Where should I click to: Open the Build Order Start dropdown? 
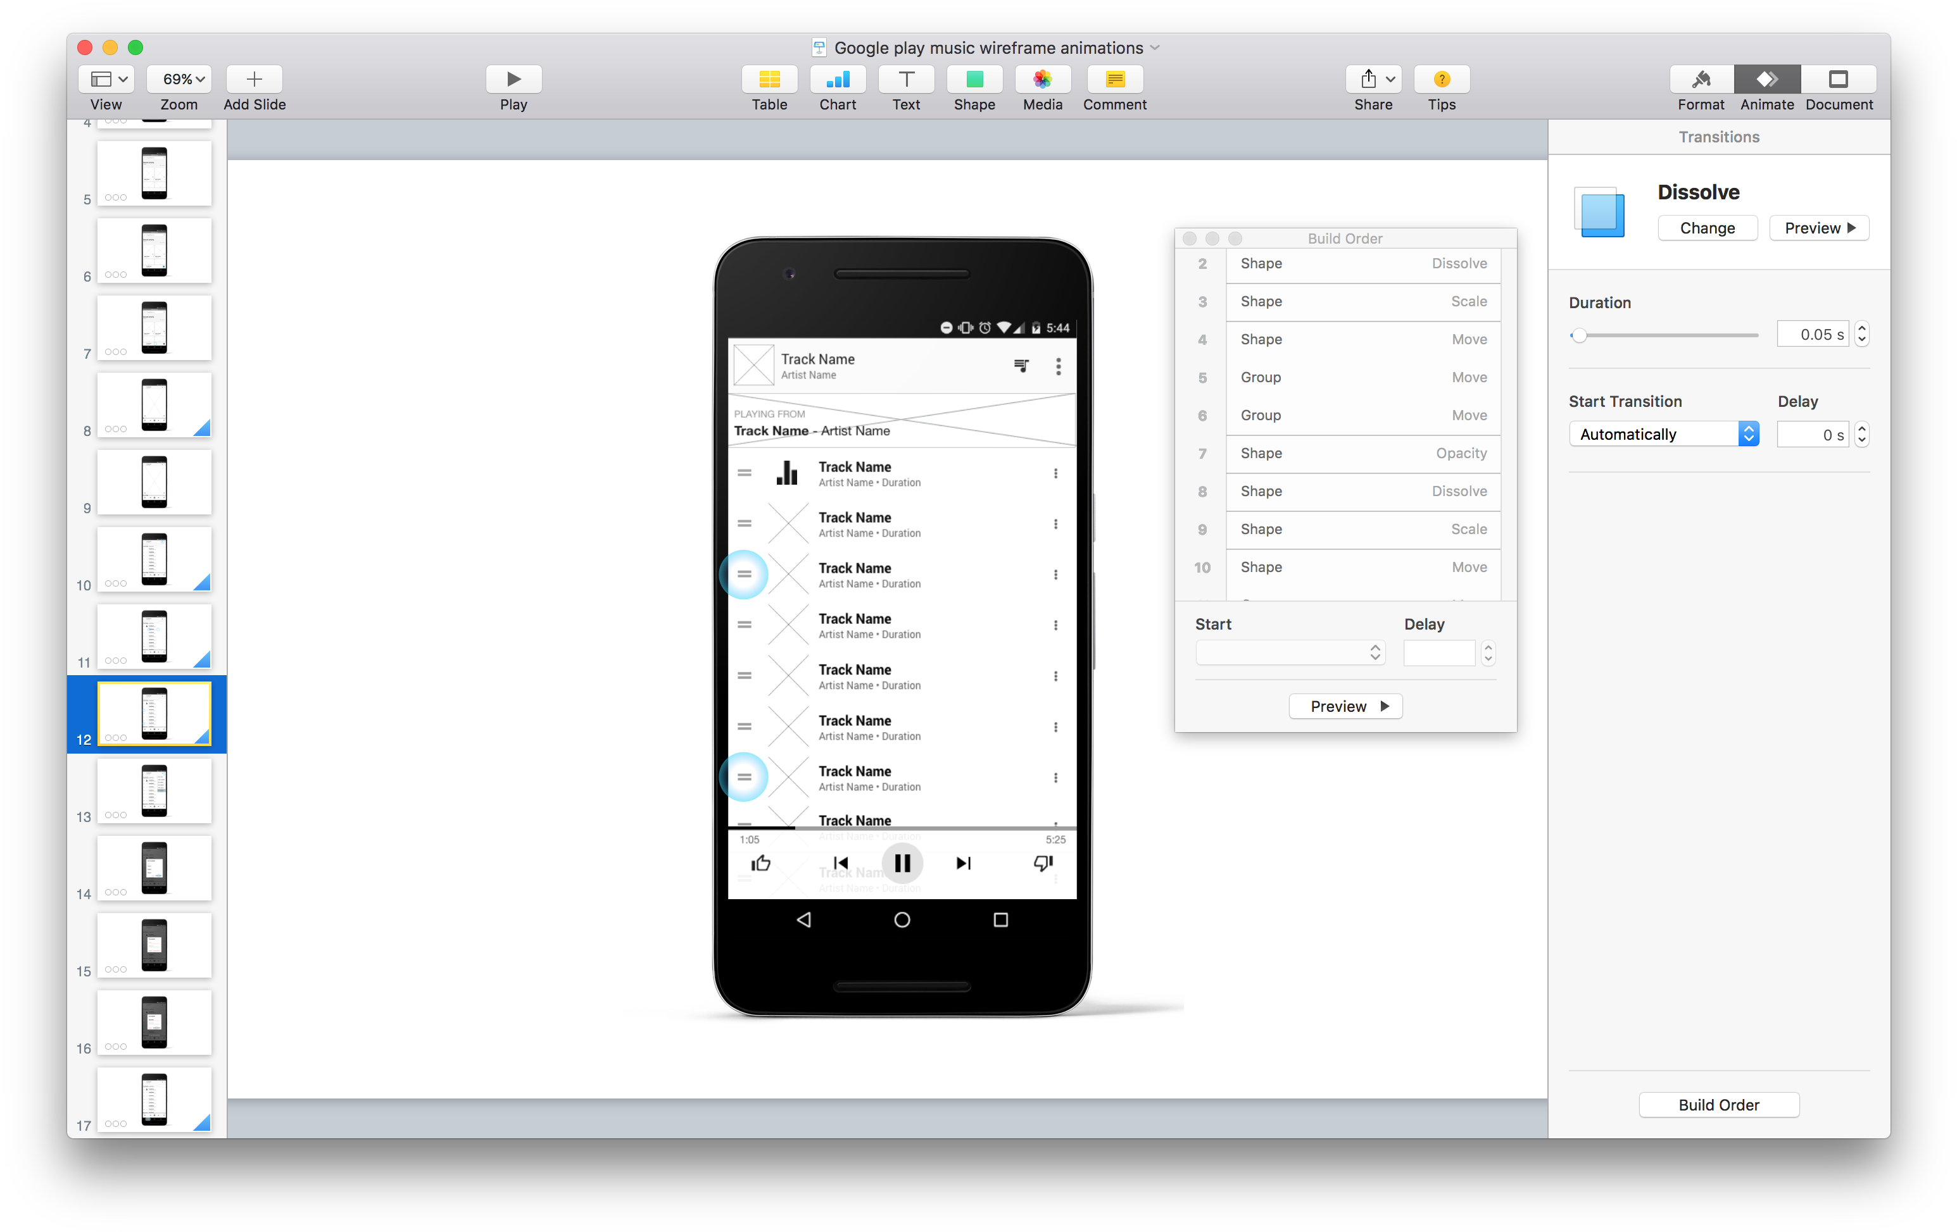pos(1290,653)
